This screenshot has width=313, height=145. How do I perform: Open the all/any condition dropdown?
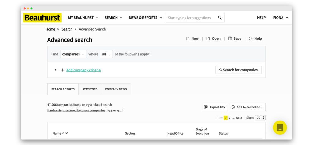[x=106, y=54]
